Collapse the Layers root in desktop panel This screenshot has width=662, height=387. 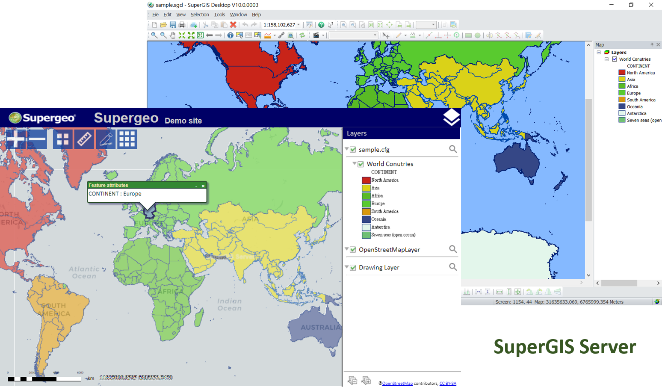point(599,53)
